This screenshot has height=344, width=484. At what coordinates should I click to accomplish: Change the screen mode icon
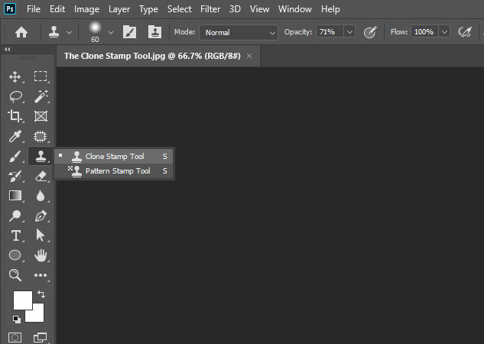40,338
